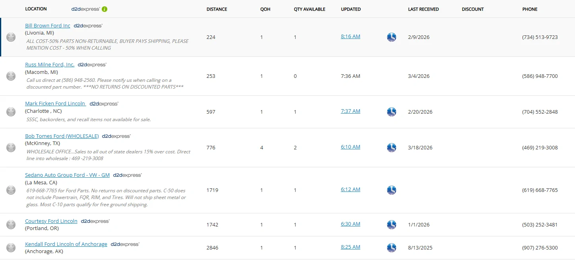The width and height of the screenshot is (575, 265).
Task: Open Russ Milne Ford, Inc. dealer link
Action: click(50, 65)
